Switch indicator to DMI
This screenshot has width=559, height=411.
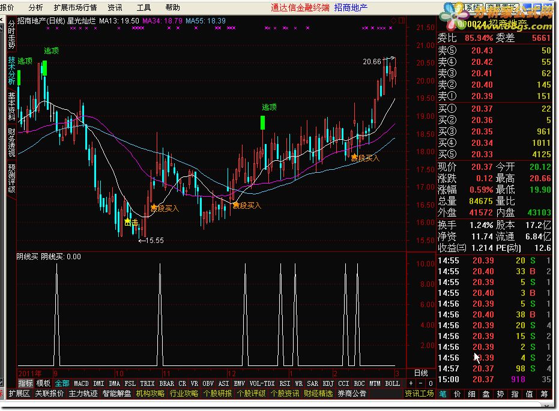[x=98, y=383]
